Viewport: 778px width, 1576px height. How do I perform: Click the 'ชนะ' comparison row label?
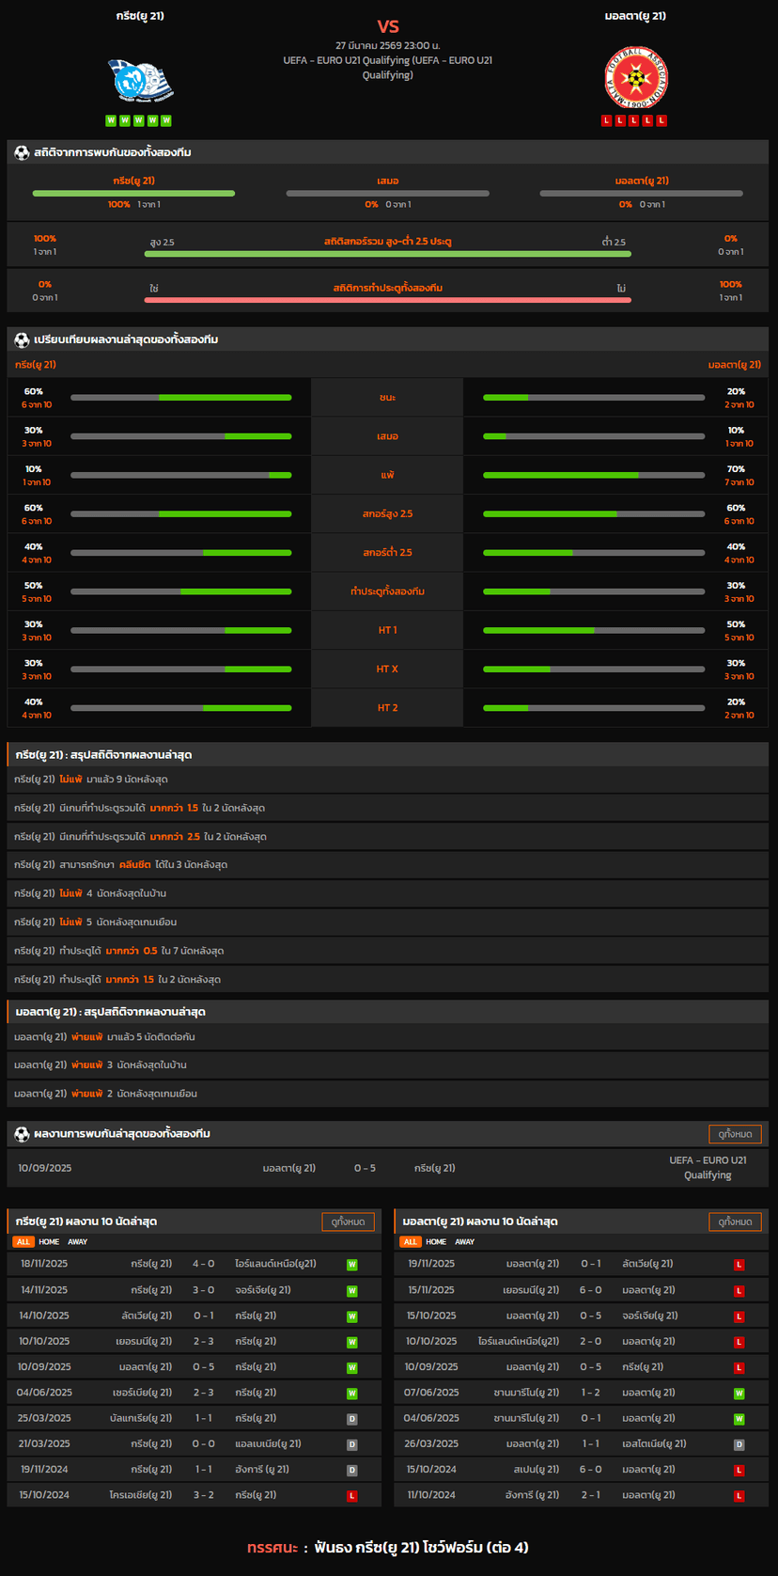coord(387,398)
